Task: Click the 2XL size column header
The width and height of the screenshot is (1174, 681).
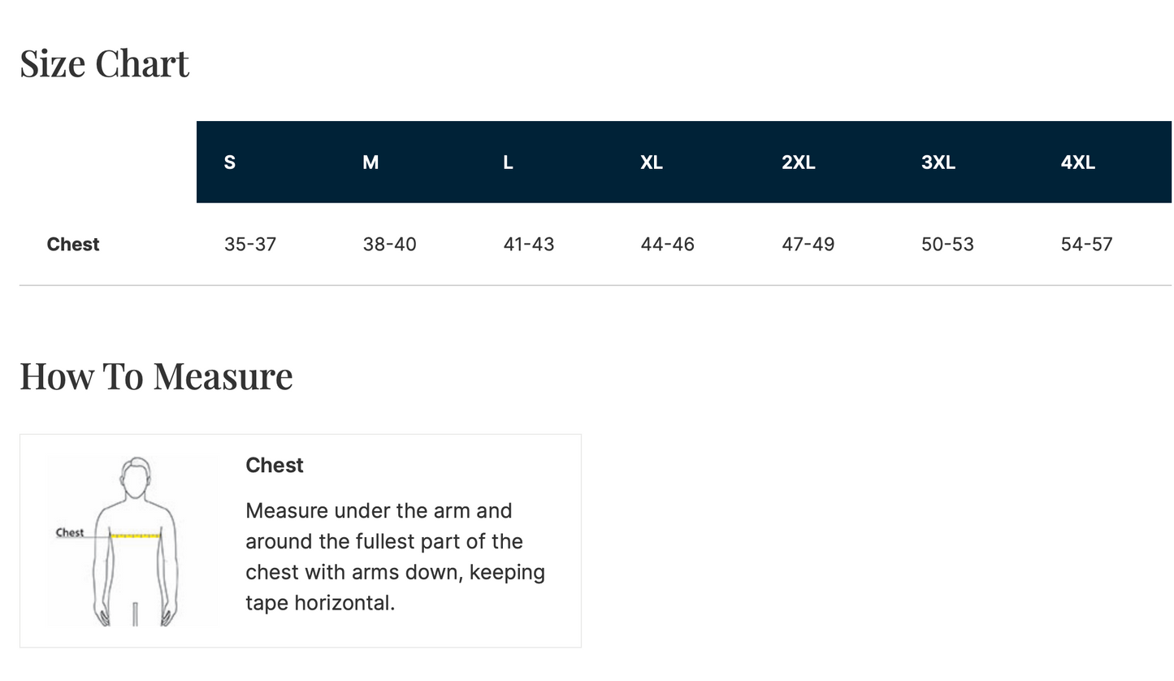Action: (x=799, y=163)
